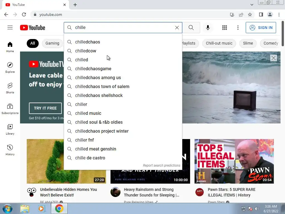285x214 pixels.
Task: Click the magnifier search button
Action: click(191, 28)
